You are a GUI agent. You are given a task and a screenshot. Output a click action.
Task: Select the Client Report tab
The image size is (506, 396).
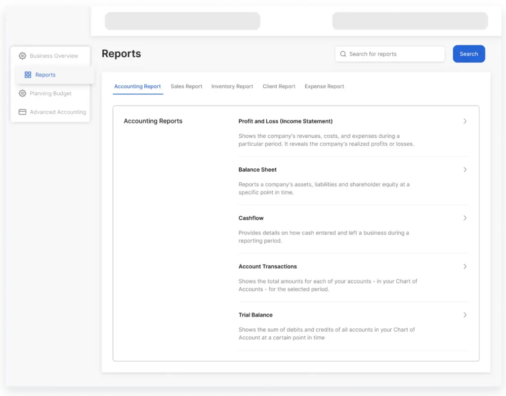pyautogui.click(x=279, y=86)
